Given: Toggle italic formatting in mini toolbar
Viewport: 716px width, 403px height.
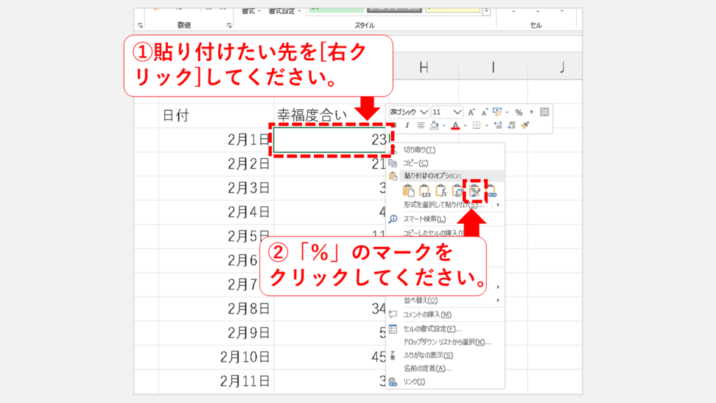Looking at the screenshot, I should pos(407,125).
